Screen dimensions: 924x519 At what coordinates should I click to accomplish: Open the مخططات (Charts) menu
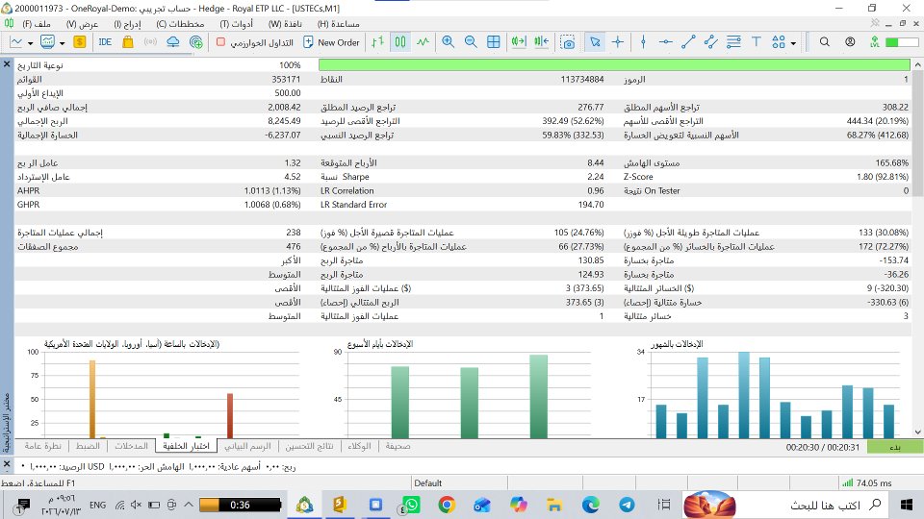point(180,24)
